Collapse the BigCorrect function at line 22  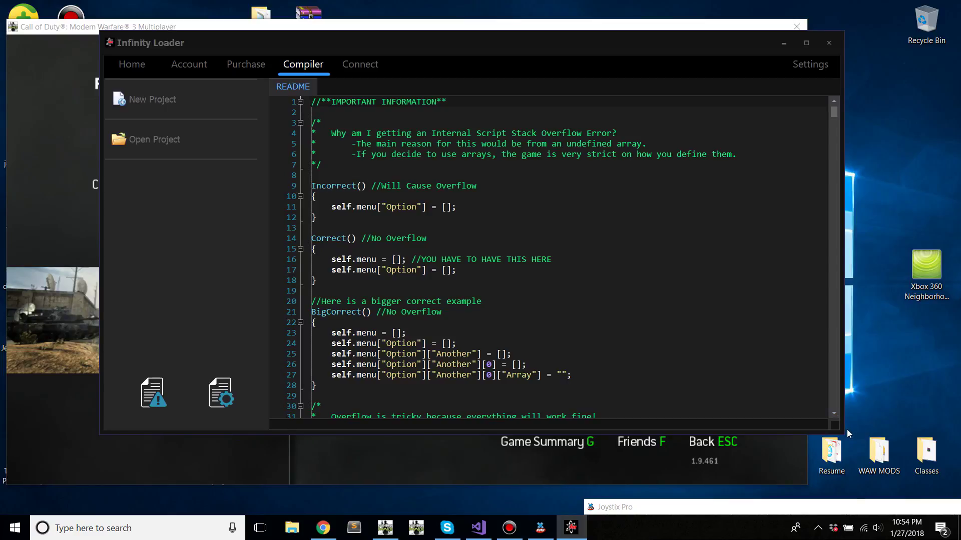point(301,322)
